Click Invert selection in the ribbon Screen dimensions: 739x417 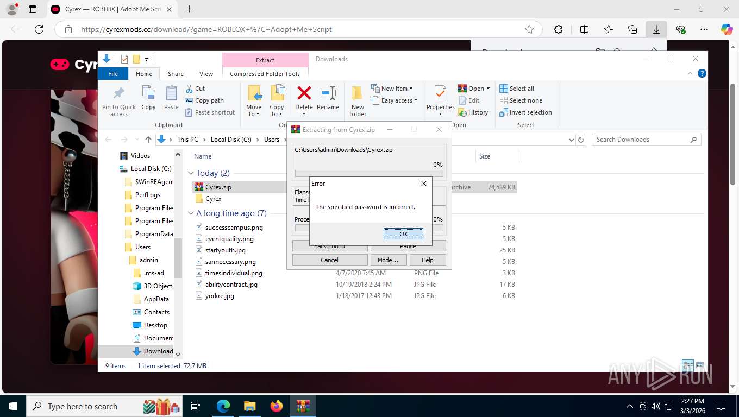525,112
